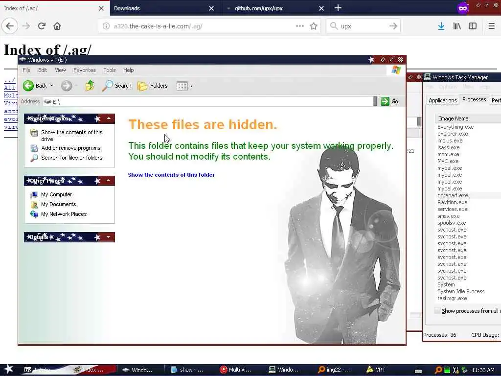Submit the upx search arrow
The width and height of the screenshot is (501, 376).
coord(393,26)
